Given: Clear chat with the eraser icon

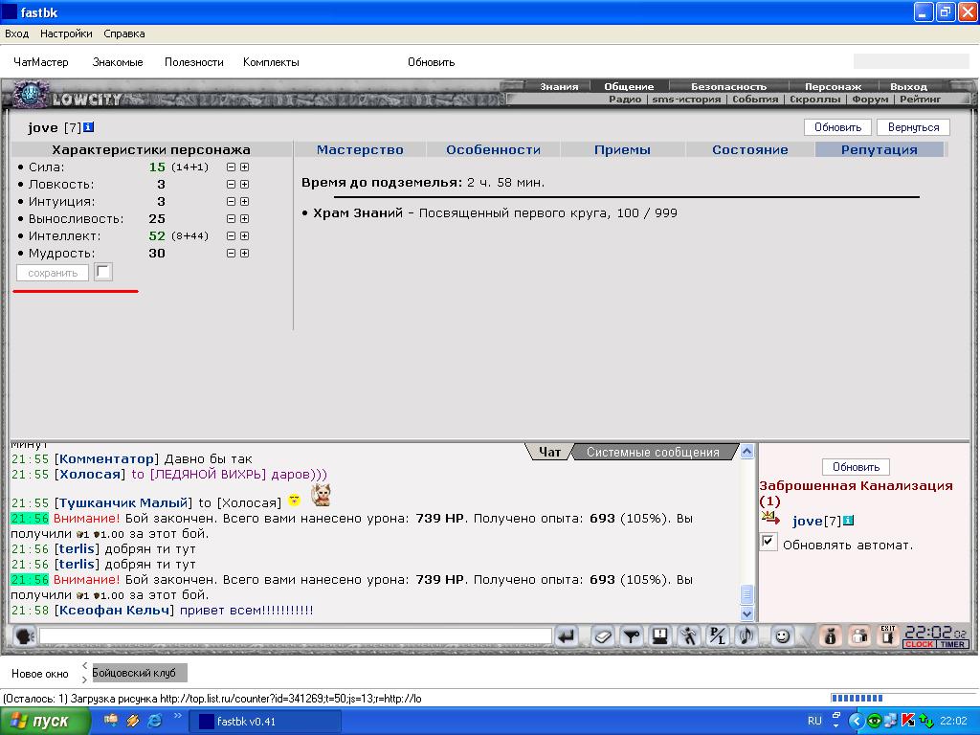Looking at the screenshot, I should (603, 636).
